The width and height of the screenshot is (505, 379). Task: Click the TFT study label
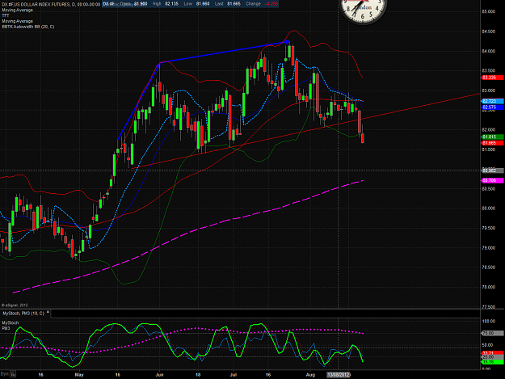coord(6,16)
